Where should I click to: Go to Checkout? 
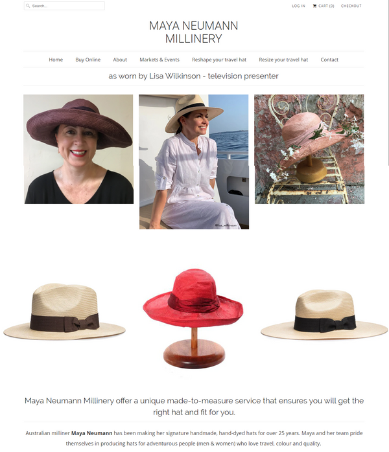coord(351,6)
